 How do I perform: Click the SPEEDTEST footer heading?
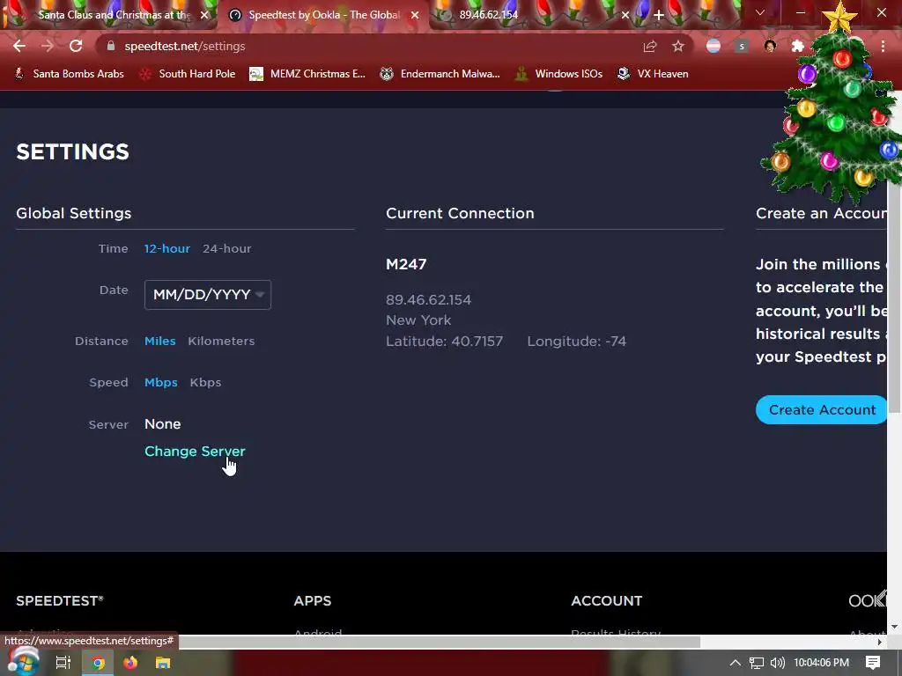59,600
